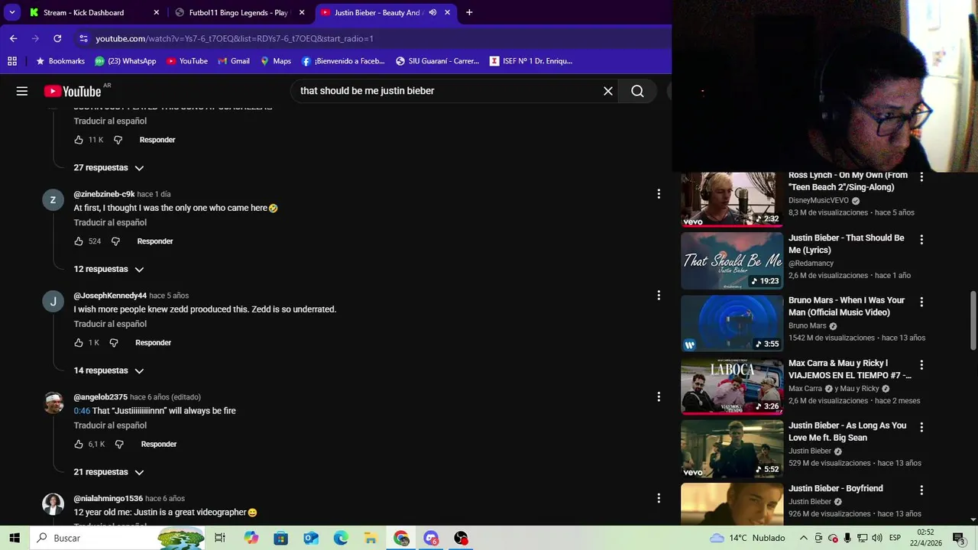978x550 pixels.
Task: Open the Chrome apps grid shortcut
Action: pos(12,61)
